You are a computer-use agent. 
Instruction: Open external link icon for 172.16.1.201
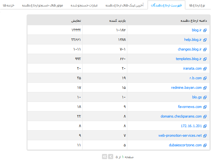tap(205, 126)
